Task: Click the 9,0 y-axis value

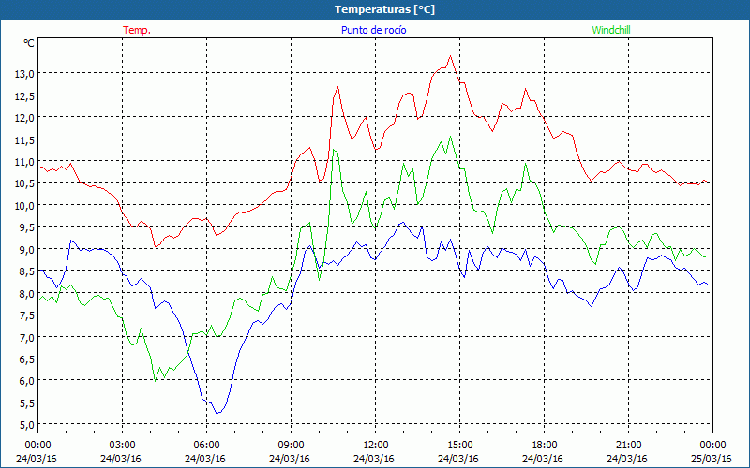Action: click(x=28, y=249)
